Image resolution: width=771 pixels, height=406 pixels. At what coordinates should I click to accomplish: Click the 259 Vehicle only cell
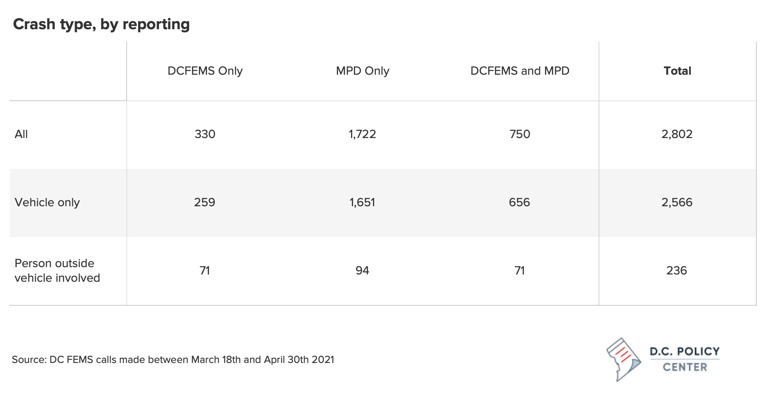(x=205, y=202)
